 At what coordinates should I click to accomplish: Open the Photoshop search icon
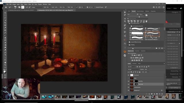156,7
